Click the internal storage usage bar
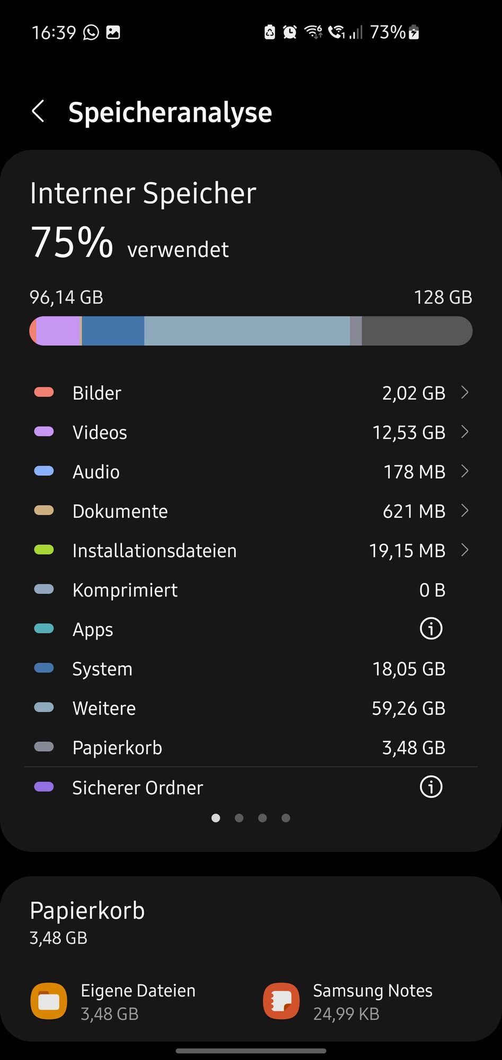 point(251,331)
